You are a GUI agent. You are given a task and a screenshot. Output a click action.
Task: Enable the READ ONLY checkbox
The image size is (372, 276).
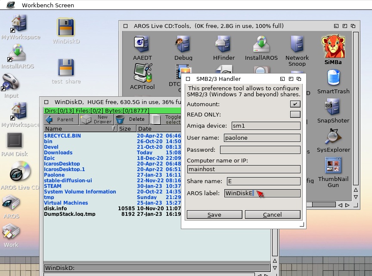tap(295, 114)
